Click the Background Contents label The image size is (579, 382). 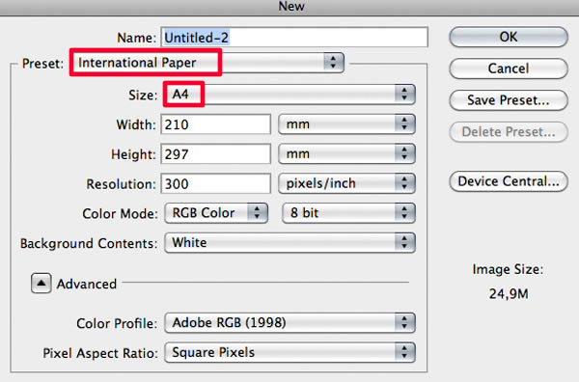pos(89,244)
